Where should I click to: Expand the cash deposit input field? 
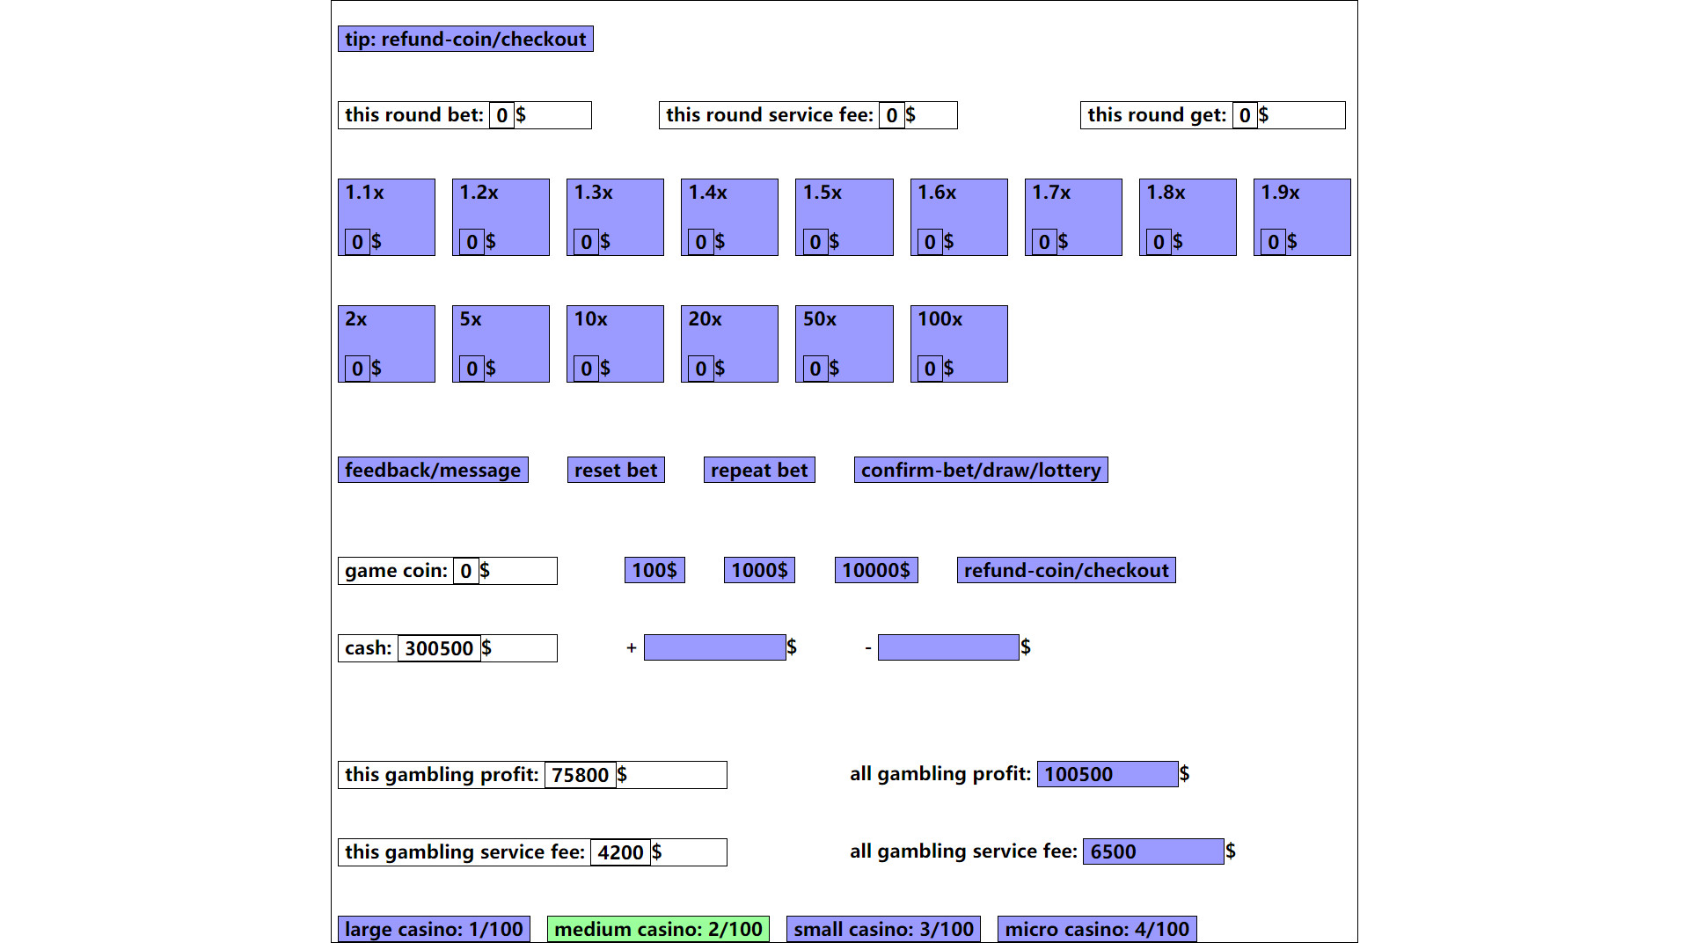713,647
